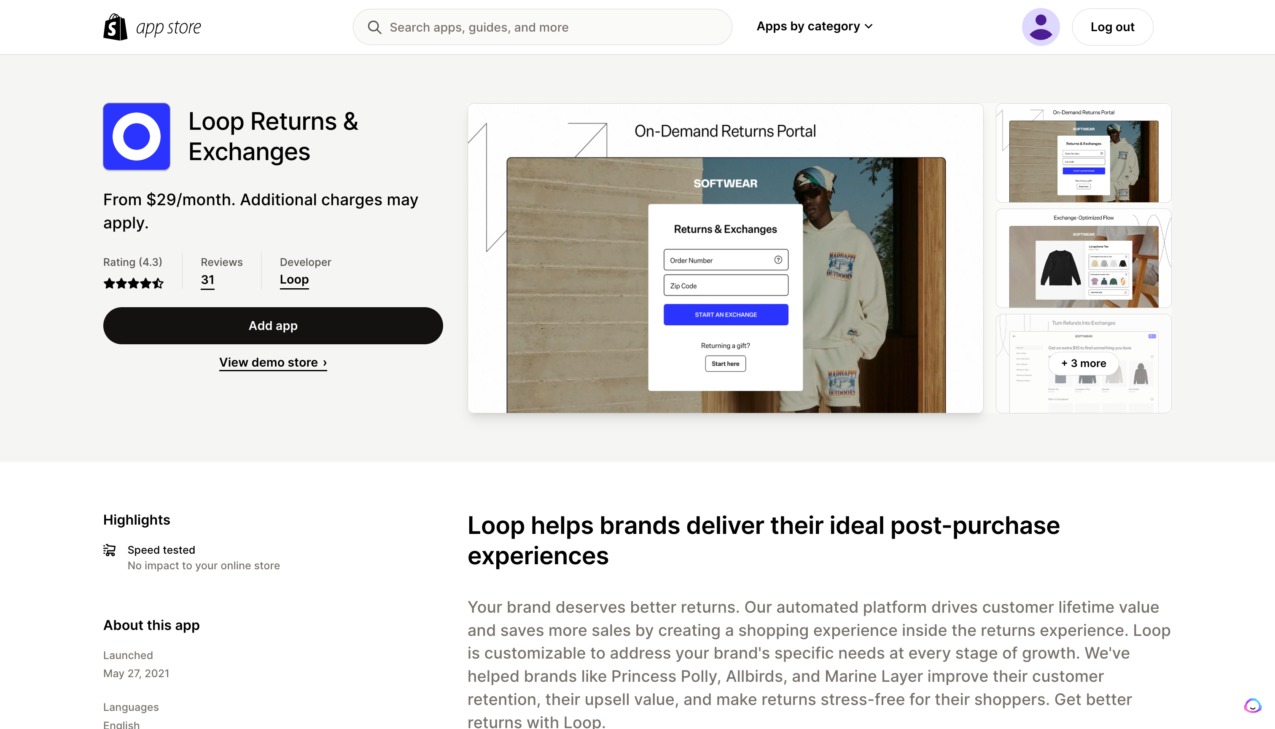Click the search magnifier icon

pos(374,27)
